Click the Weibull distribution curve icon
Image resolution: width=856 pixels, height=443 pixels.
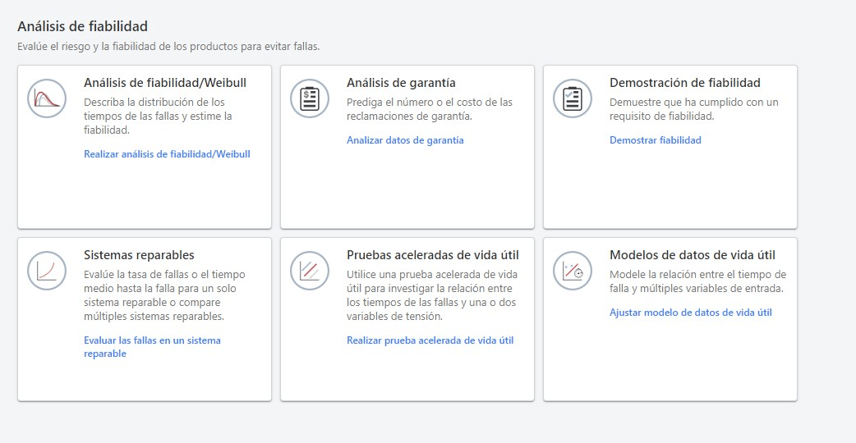click(47, 98)
